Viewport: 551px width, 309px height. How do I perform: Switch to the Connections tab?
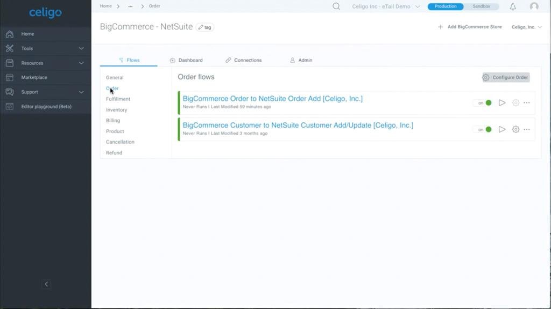244,60
